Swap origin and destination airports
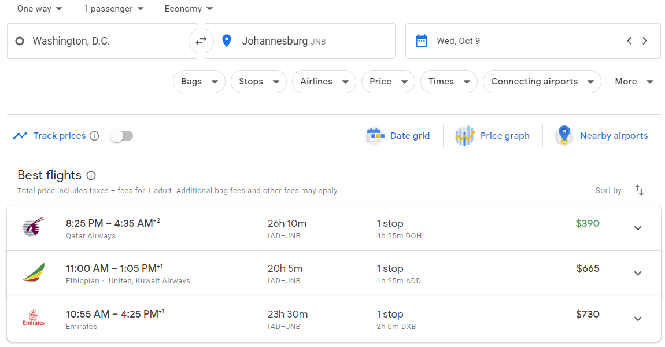665x347 pixels. click(x=201, y=41)
